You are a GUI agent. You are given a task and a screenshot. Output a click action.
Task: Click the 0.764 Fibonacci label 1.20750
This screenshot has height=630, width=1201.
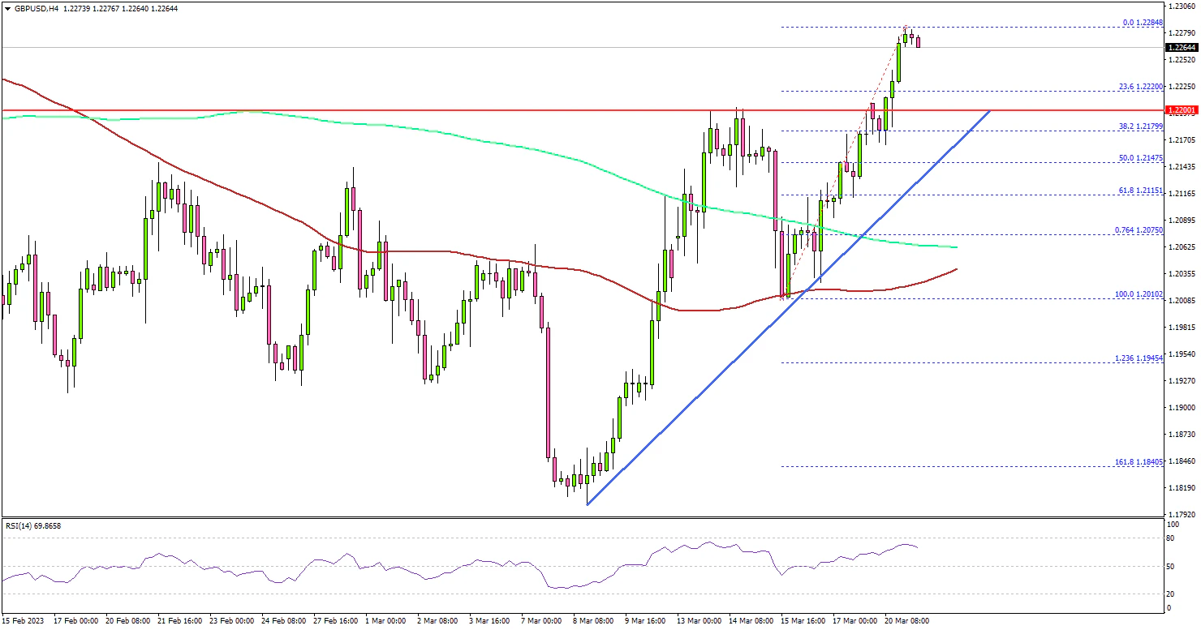click(1140, 230)
